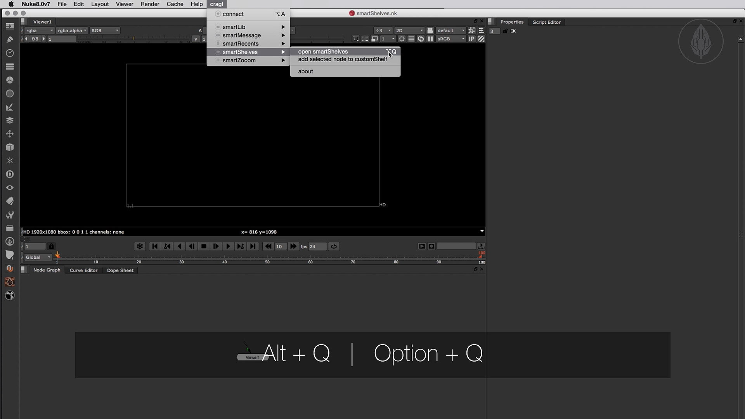Open the 3D geometry nodes toolbar icon
Viewport: 745px width, 419px height.
[10, 147]
